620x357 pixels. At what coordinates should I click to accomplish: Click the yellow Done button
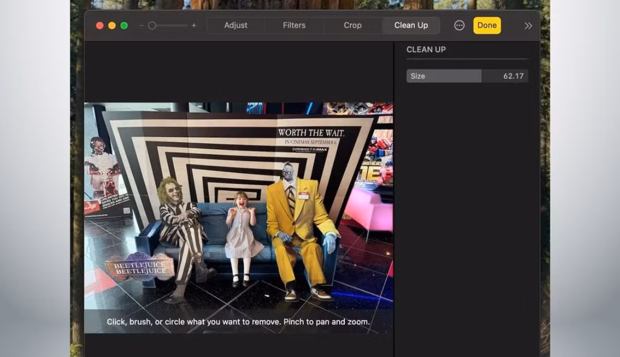[487, 25]
